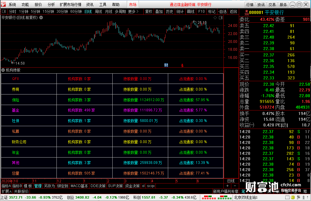
Task: Expand the chart title dropdown 平安银行(日线,前复权)
Action: pyautogui.click(x=41, y=18)
